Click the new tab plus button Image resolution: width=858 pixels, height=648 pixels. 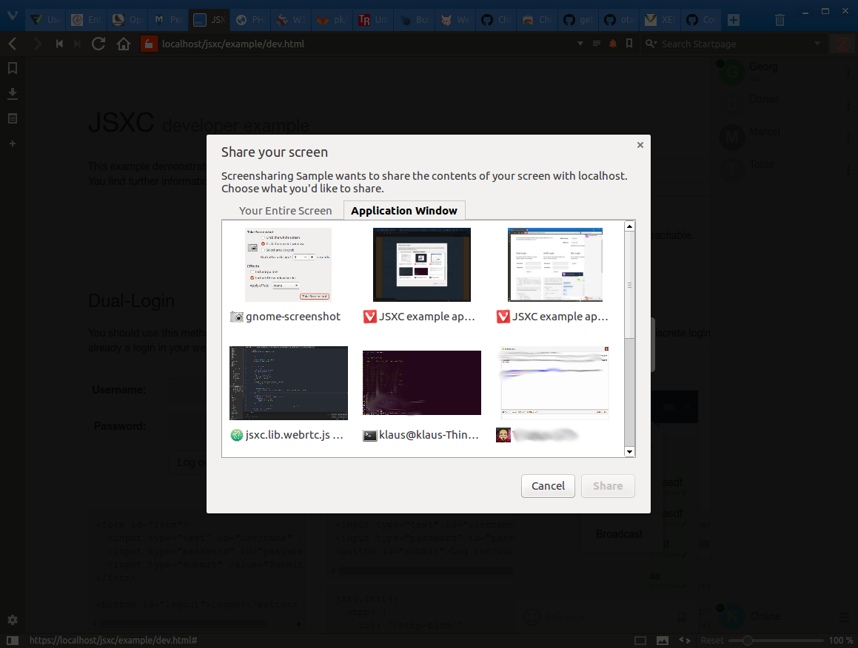[732, 20]
